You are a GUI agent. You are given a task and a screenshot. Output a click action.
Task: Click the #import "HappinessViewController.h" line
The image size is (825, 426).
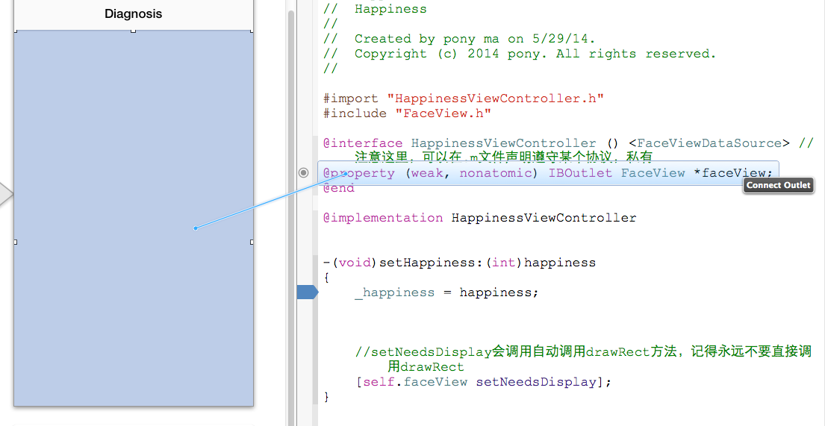pyautogui.click(x=464, y=99)
